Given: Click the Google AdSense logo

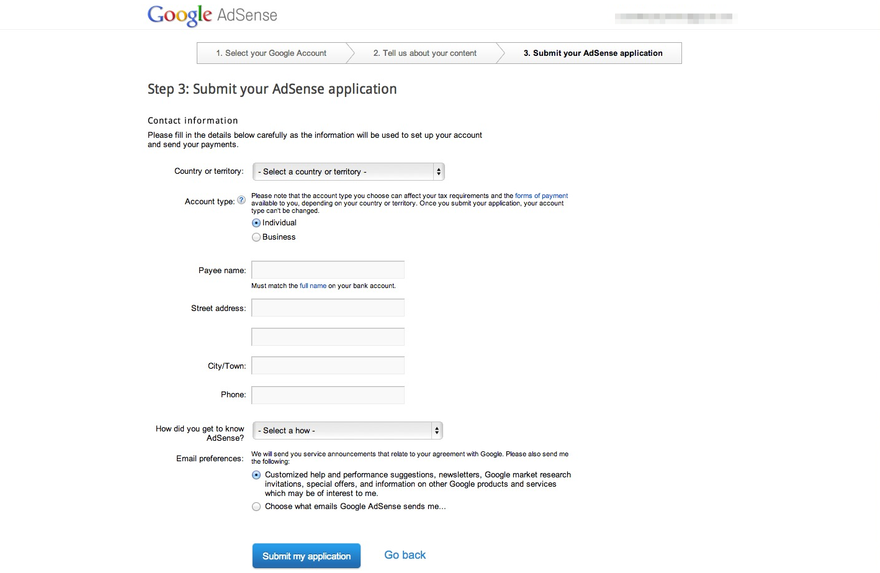Looking at the screenshot, I should [212, 16].
